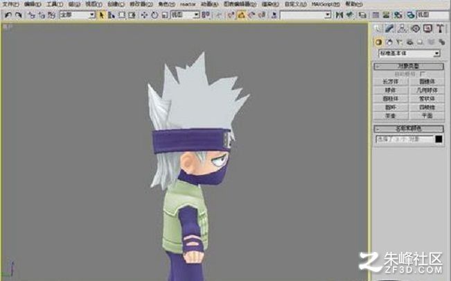Toggle the Percent Snap button
The width and height of the screenshot is (451, 281).
251,15
